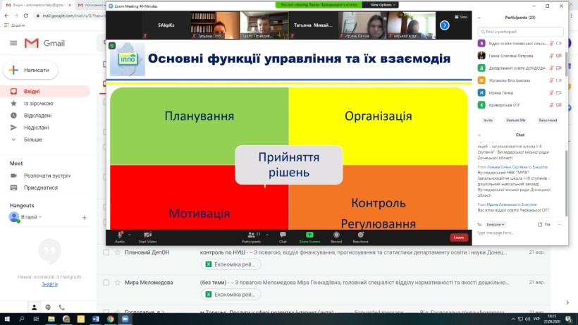Screen dimensions: 578x325
Task: Expand caret next to Participants button
Action: 267,235
